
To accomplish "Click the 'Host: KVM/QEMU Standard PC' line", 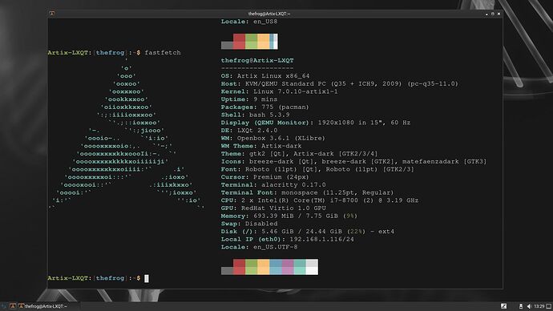I will tap(339, 83).
